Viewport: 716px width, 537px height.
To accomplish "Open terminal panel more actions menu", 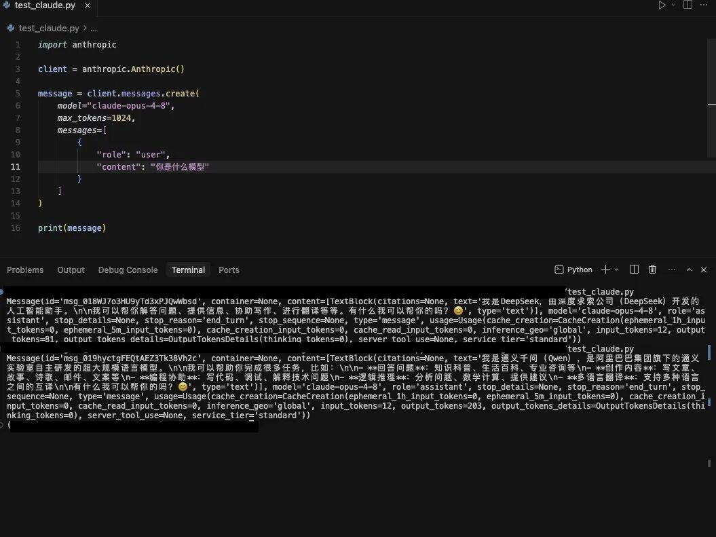I will (672, 270).
